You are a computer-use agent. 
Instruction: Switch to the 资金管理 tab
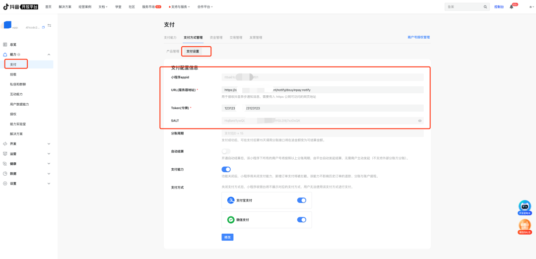216,38
